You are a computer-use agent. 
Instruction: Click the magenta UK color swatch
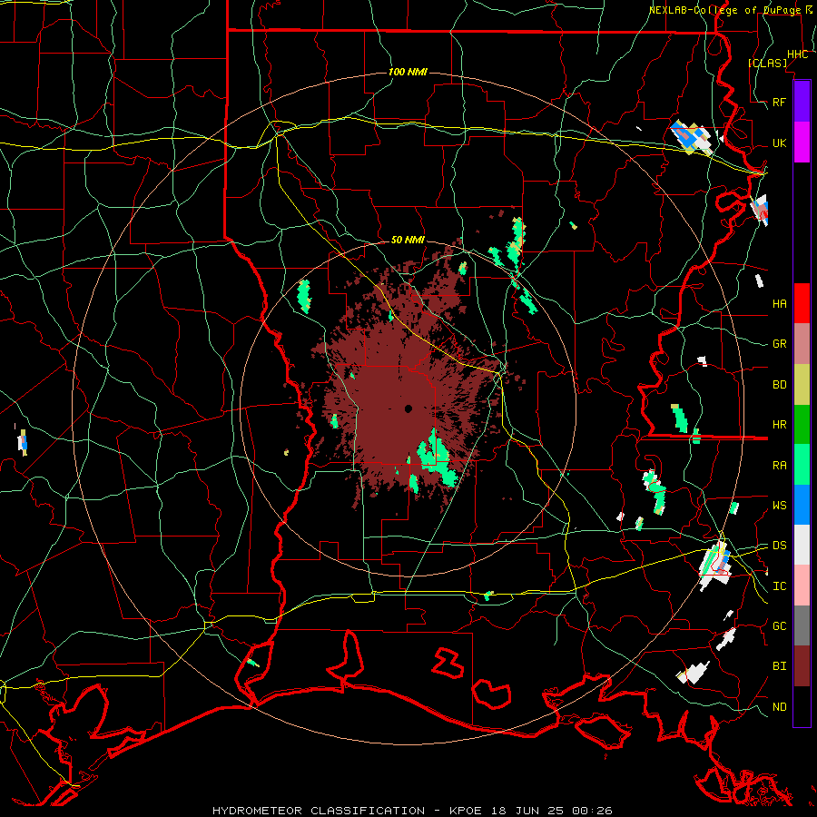[802, 143]
